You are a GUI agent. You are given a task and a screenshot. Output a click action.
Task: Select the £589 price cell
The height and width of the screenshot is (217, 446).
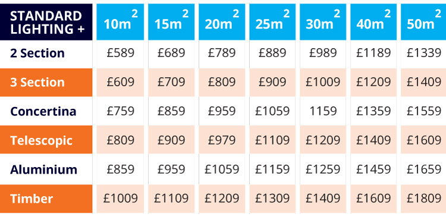pyautogui.click(x=120, y=54)
